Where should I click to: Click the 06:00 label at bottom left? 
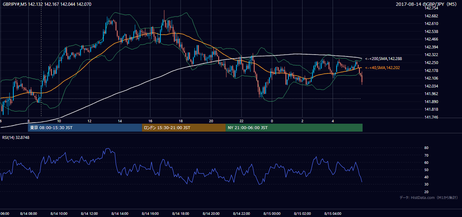pos(4,213)
